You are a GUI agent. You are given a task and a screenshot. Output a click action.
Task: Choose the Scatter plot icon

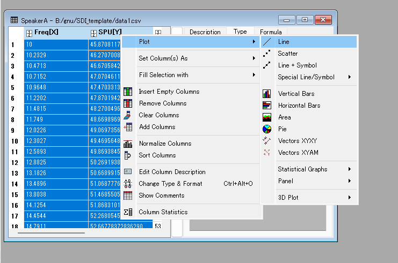[x=267, y=54]
